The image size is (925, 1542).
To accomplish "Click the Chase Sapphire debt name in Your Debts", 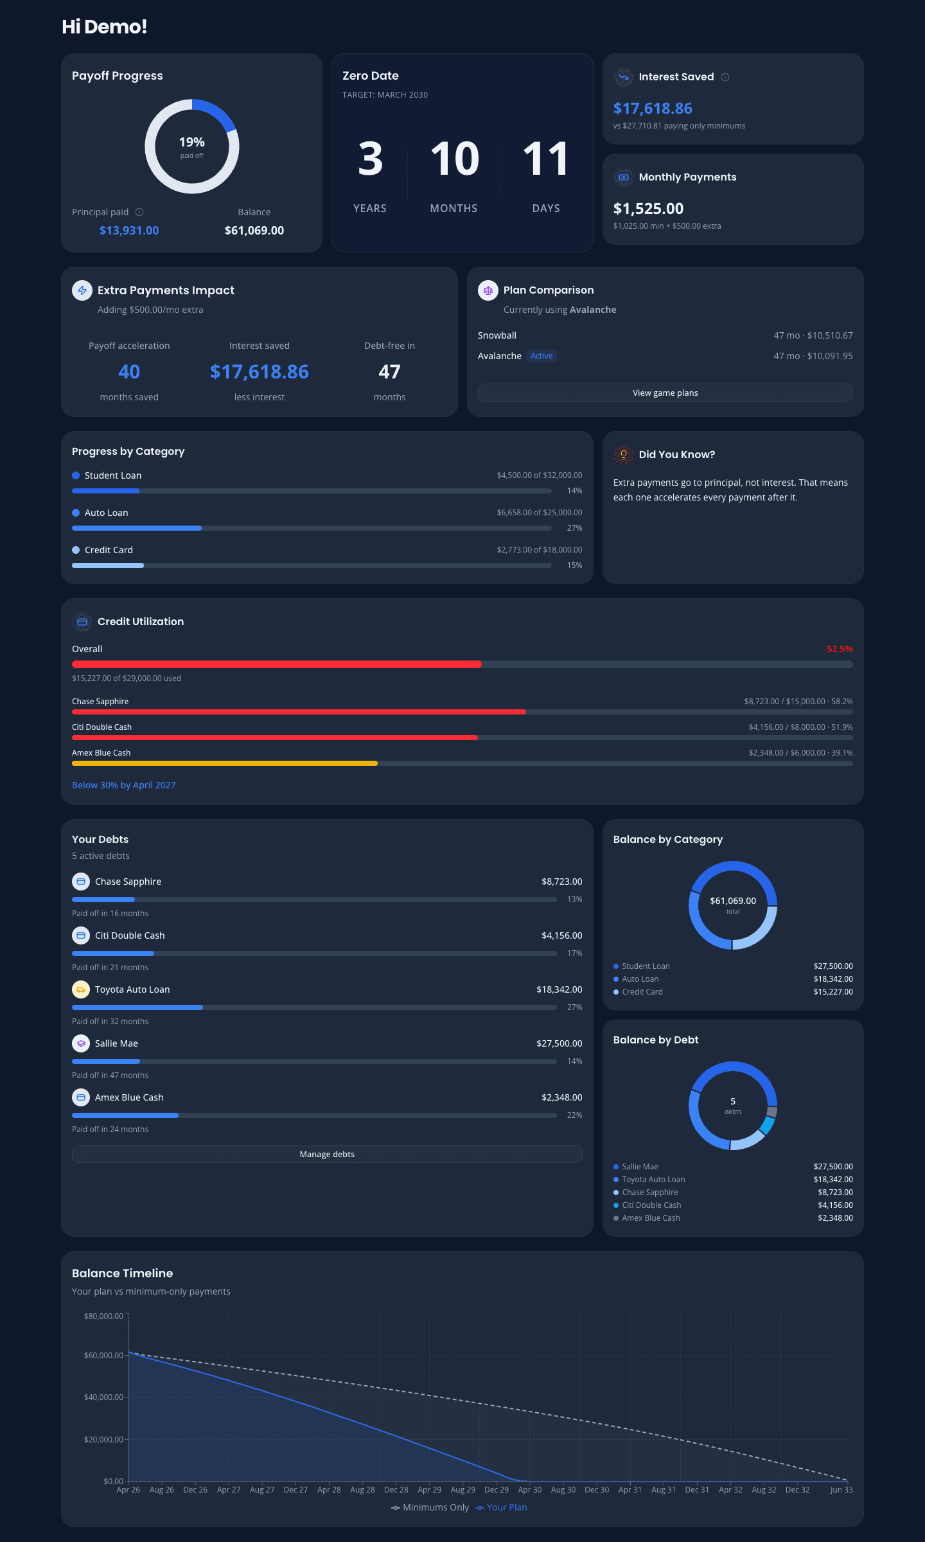I will point(128,882).
